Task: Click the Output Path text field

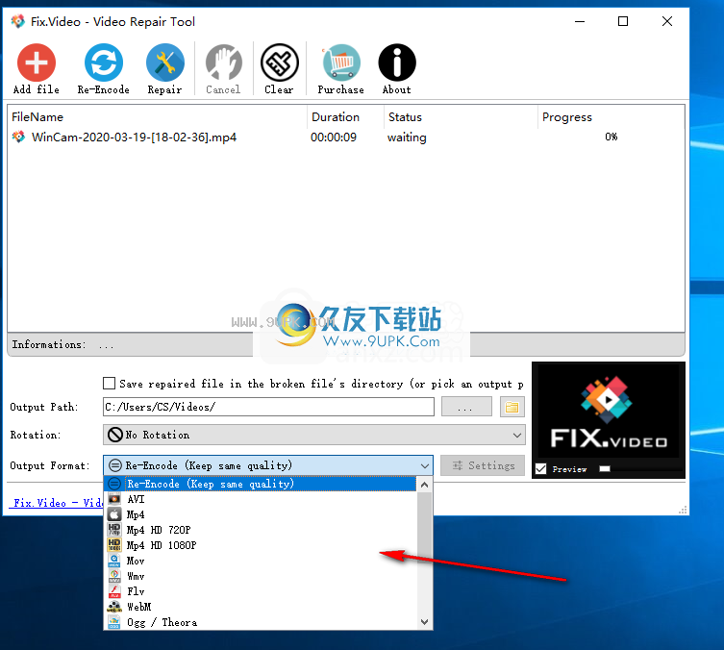Action: pos(268,407)
